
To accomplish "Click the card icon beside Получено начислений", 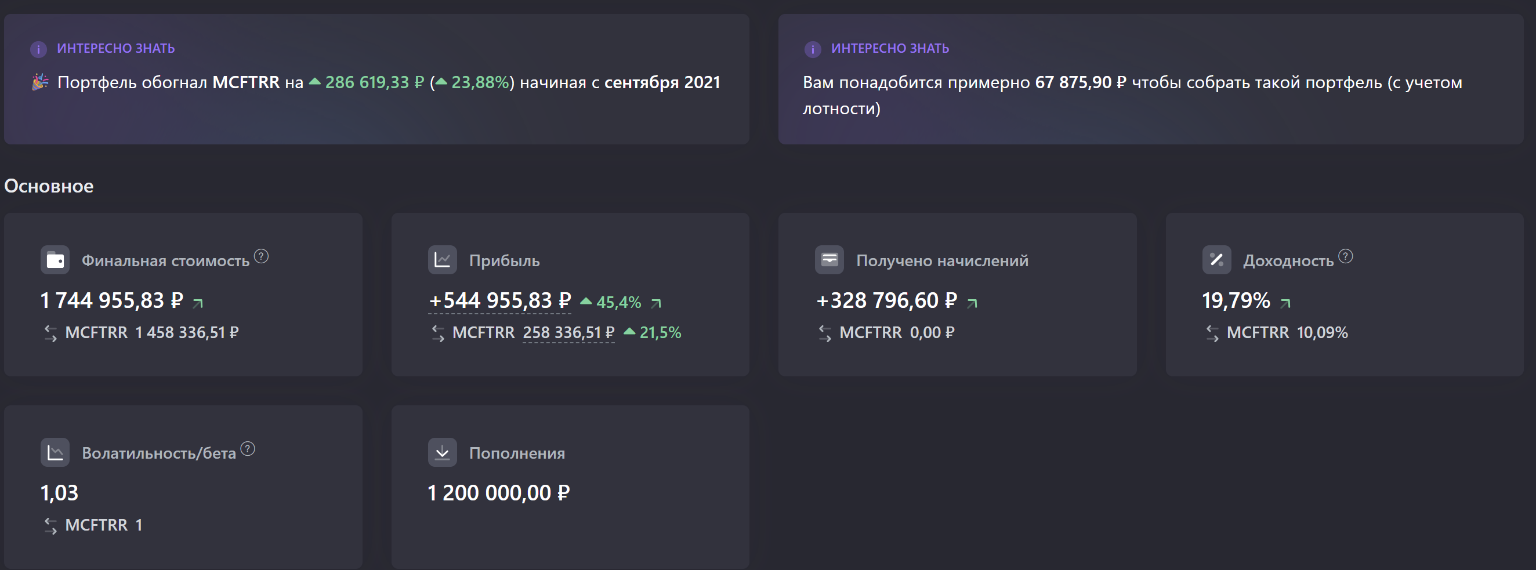I will point(829,260).
